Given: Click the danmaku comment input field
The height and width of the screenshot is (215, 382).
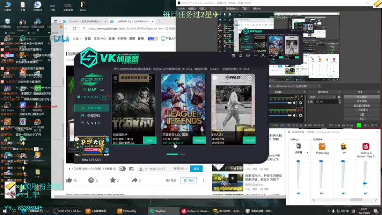Looking at the screenshot, I should point(156,169).
